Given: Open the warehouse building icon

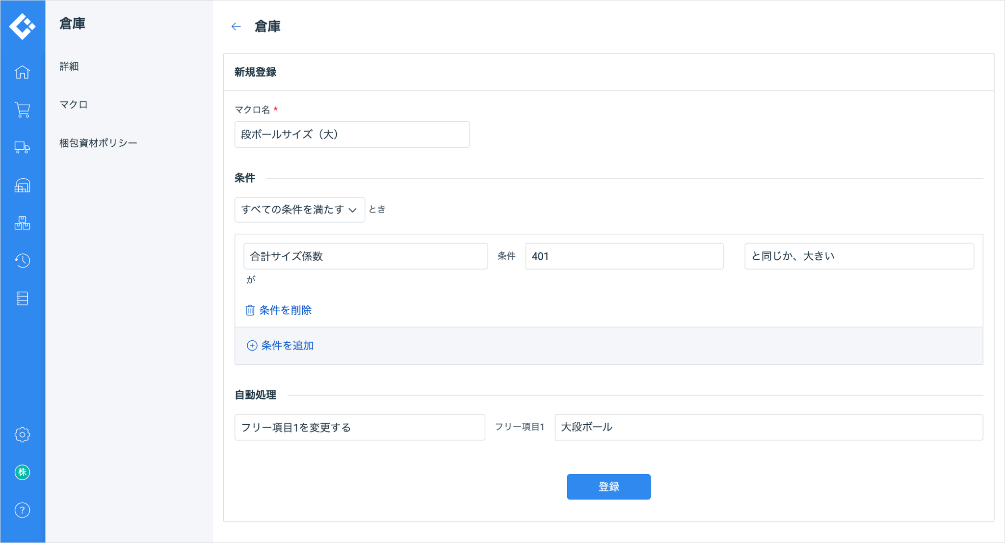Looking at the screenshot, I should click(22, 186).
